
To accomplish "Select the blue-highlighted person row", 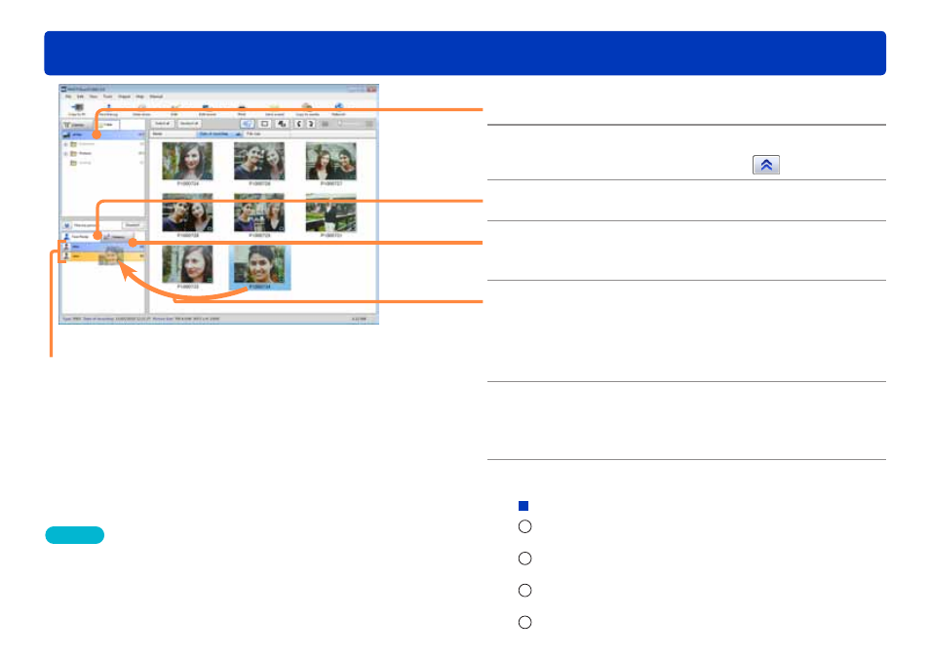I will pos(103,247).
